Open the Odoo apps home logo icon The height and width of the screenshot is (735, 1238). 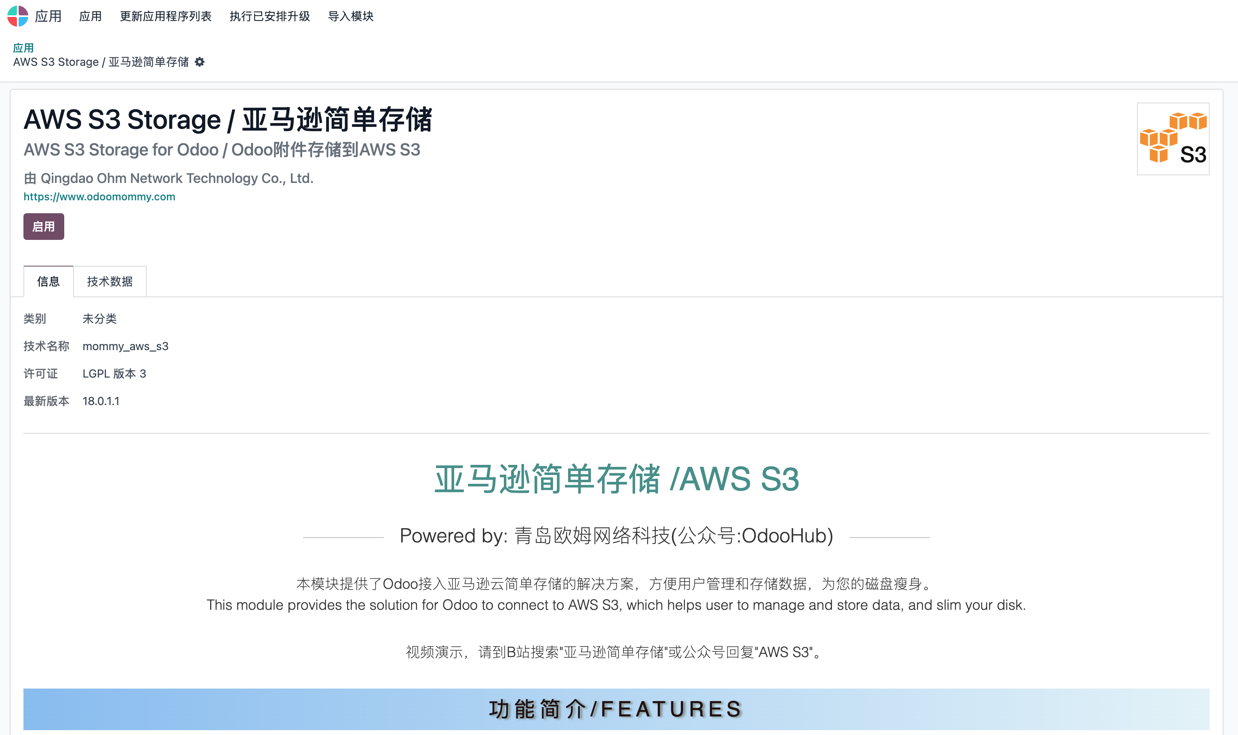(18, 16)
